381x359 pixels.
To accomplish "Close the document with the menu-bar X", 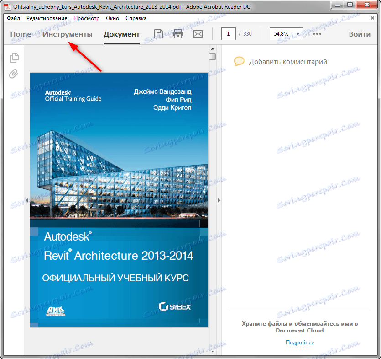I will (x=372, y=18).
